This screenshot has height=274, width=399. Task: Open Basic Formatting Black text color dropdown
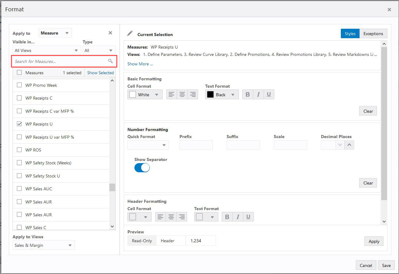coord(222,95)
